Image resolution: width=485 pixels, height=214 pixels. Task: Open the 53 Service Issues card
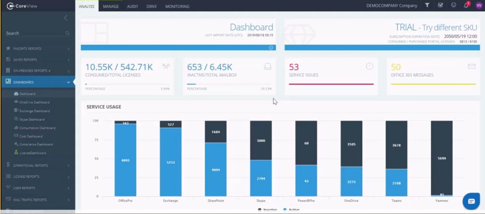click(331, 76)
